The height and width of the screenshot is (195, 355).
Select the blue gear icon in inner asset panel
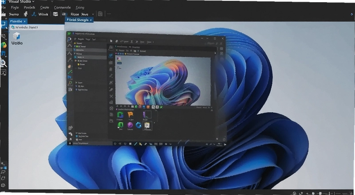(x=138, y=125)
